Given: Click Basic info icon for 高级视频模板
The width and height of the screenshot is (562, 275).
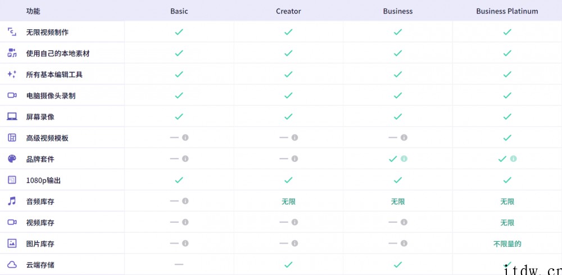Looking at the screenshot, I should click(185, 137).
